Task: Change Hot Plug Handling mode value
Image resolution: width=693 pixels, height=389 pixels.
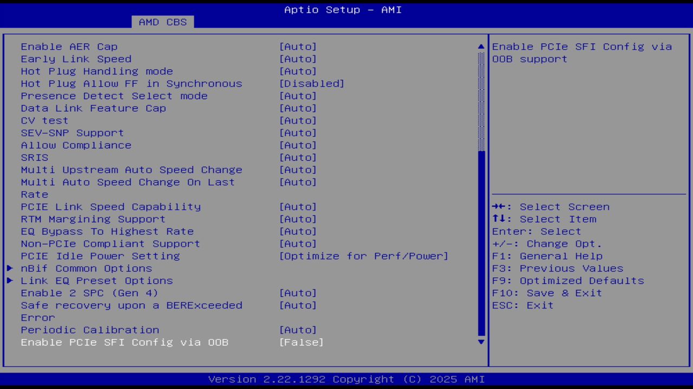Action: [x=298, y=71]
